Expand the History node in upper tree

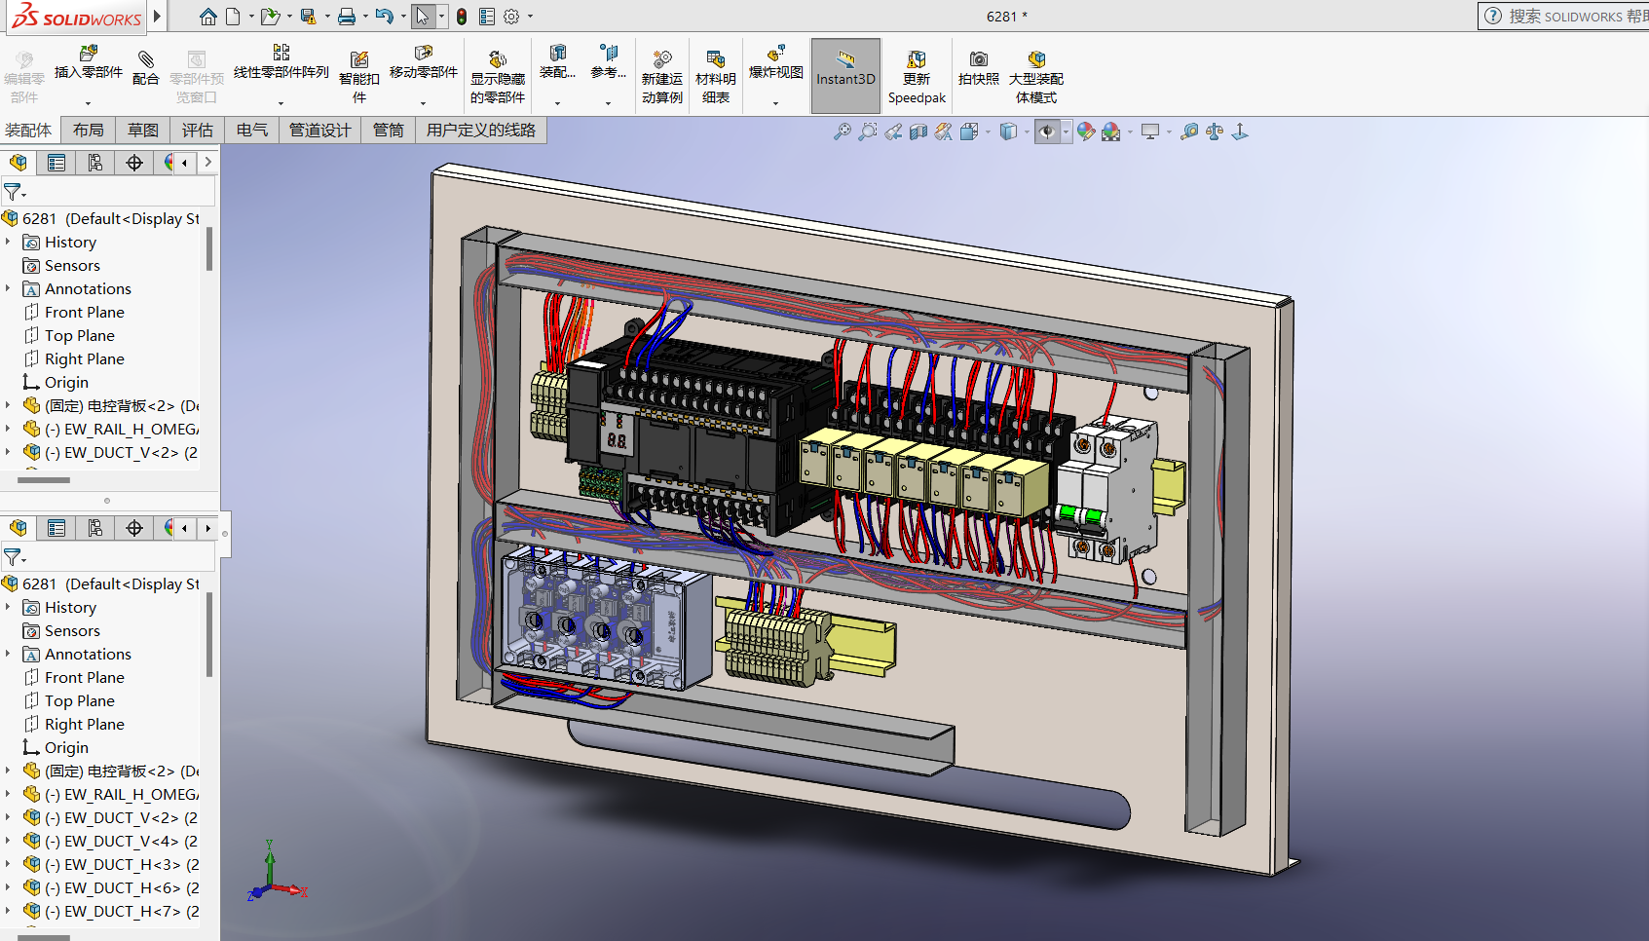pyautogui.click(x=9, y=242)
